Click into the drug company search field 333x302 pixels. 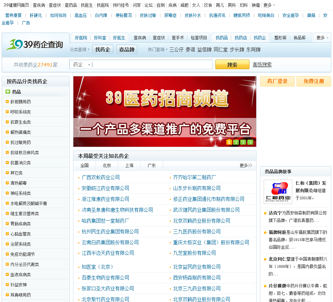152,65
